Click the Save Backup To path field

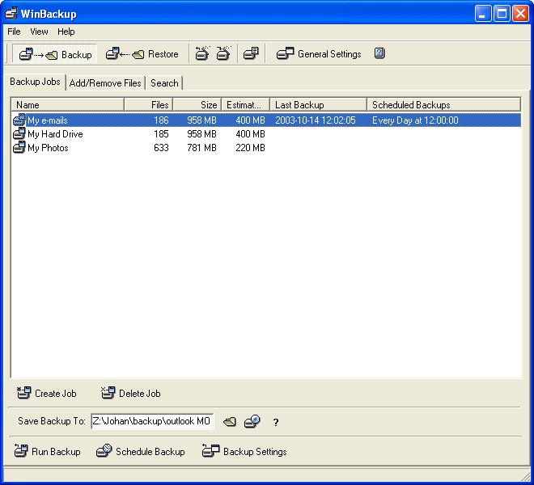(x=152, y=421)
